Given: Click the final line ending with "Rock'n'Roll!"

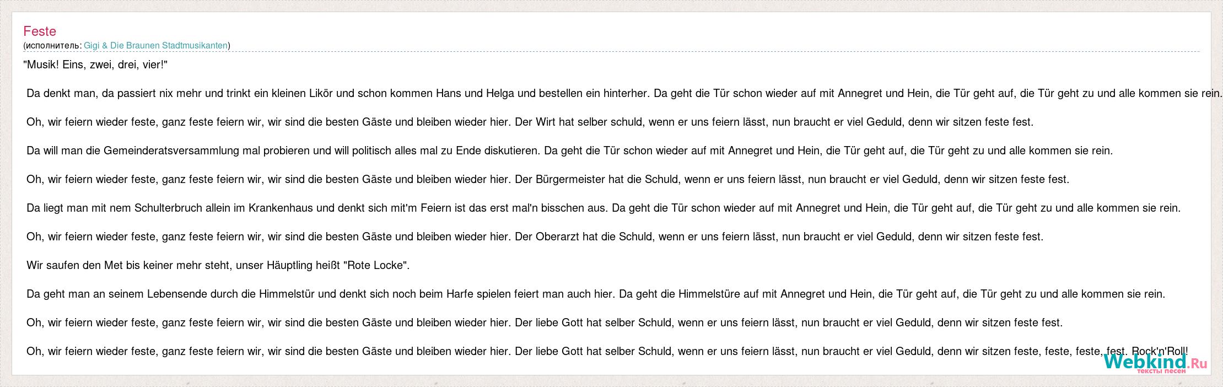Looking at the screenshot, I should pos(607,352).
